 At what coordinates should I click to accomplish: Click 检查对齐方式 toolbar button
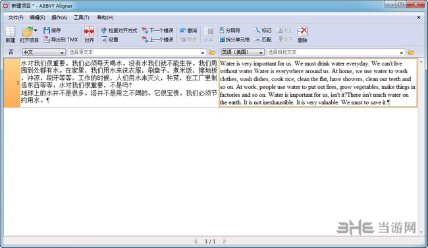tap(119, 30)
